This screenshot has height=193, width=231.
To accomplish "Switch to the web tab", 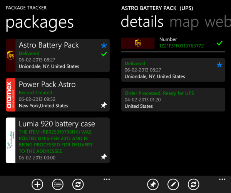I will coord(218,21).
